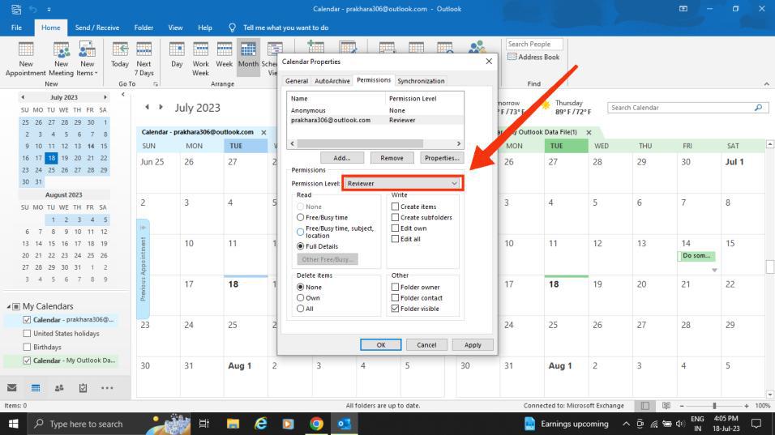The width and height of the screenshot is (775, 435).
Task: Click the New Meeting ribbon button
Action: coord(62,59)
